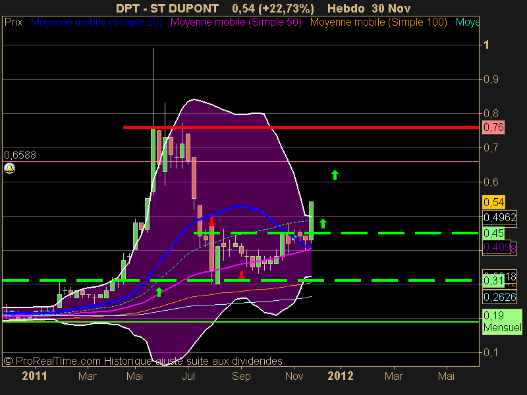527x395 pixels.
Task: Click the 30 Nov date in the title
Action: click(x=391, y=8)
